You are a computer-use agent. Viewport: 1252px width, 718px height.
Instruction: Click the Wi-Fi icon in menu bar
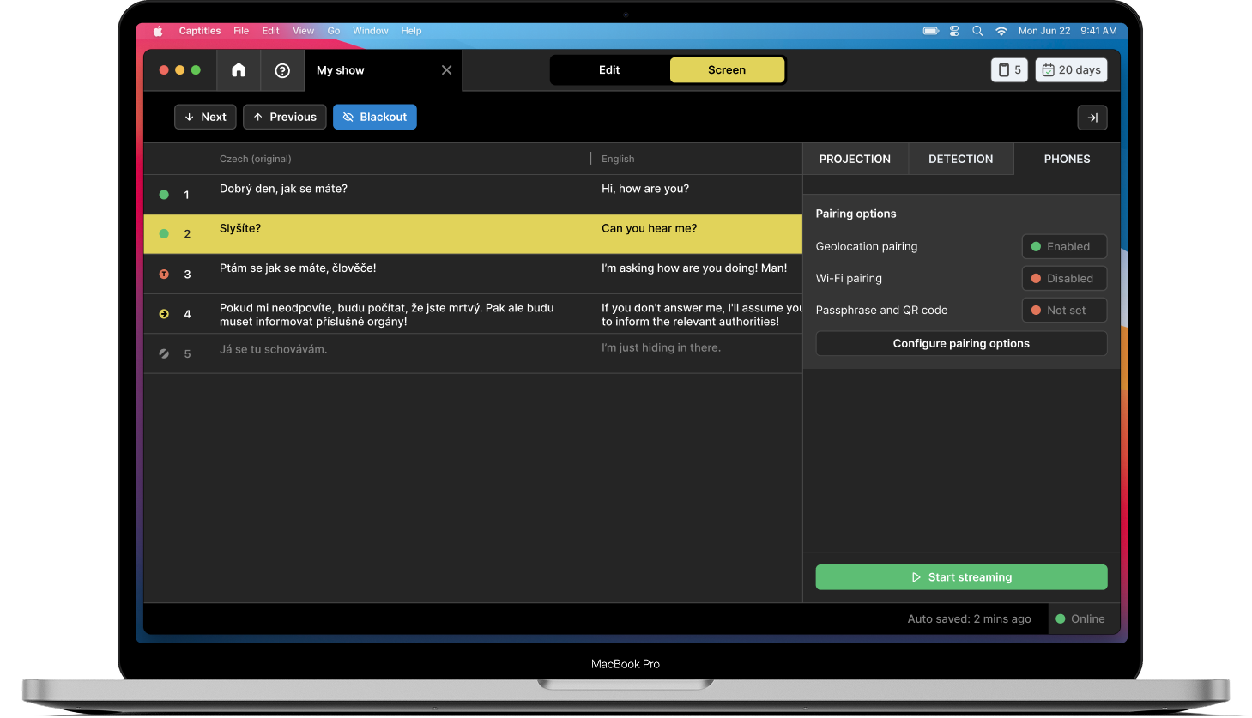click(1001, 31)
